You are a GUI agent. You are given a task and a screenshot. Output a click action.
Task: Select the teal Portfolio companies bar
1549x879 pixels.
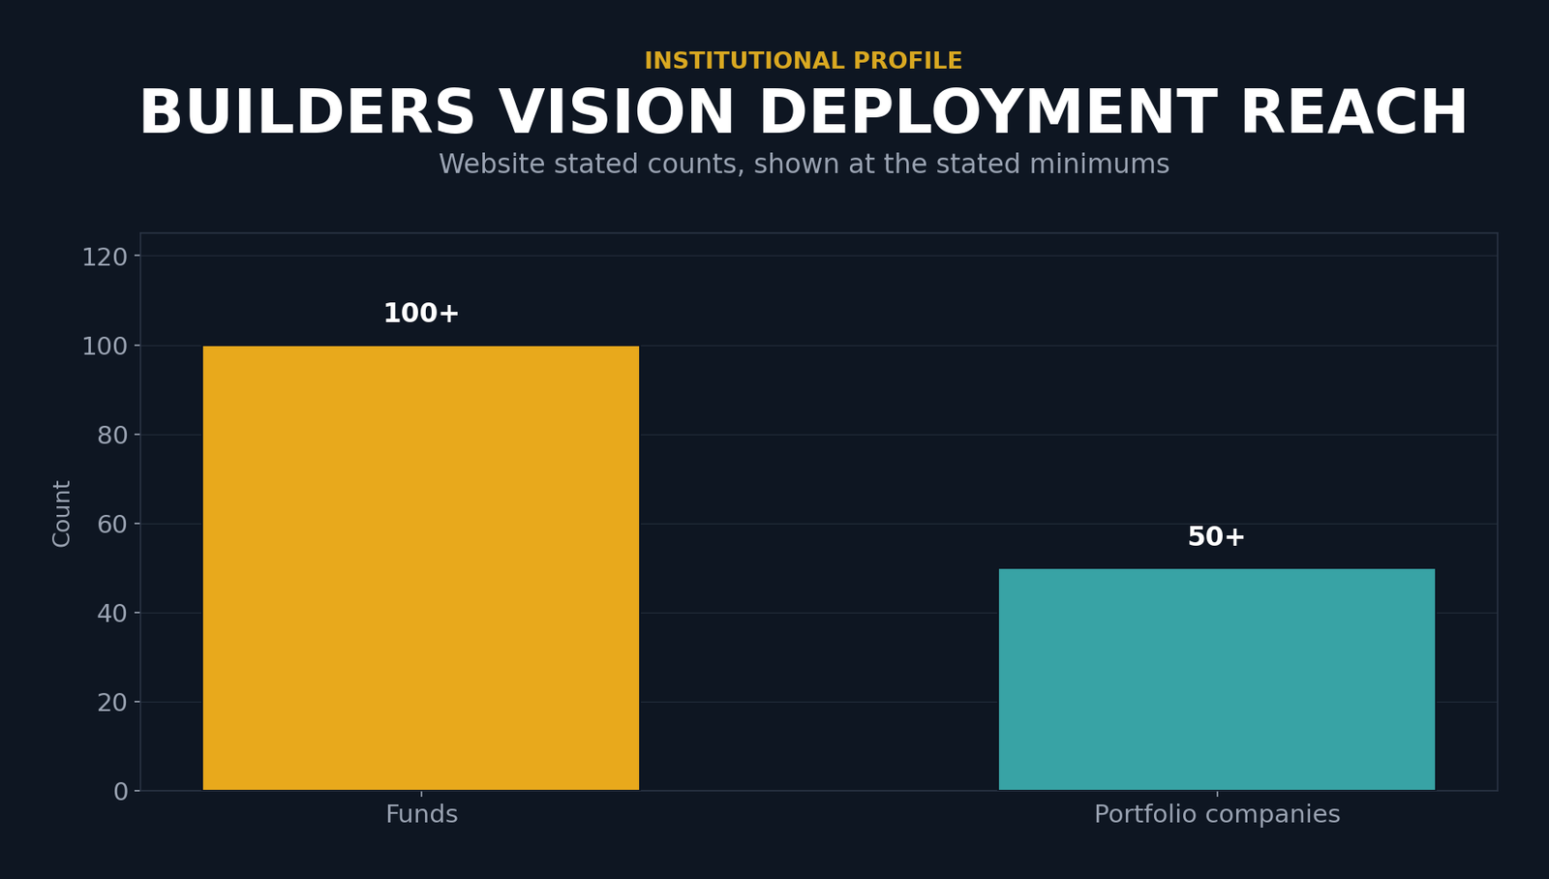coord(1217,680)
